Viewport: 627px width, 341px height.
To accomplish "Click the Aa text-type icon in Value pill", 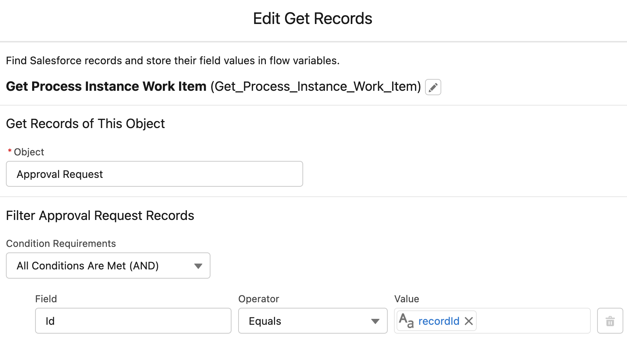I will 406,321.
